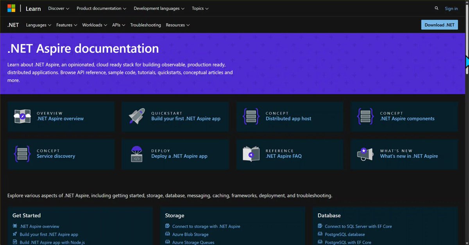
Task: Click Sign in
Action: [451, 9]
